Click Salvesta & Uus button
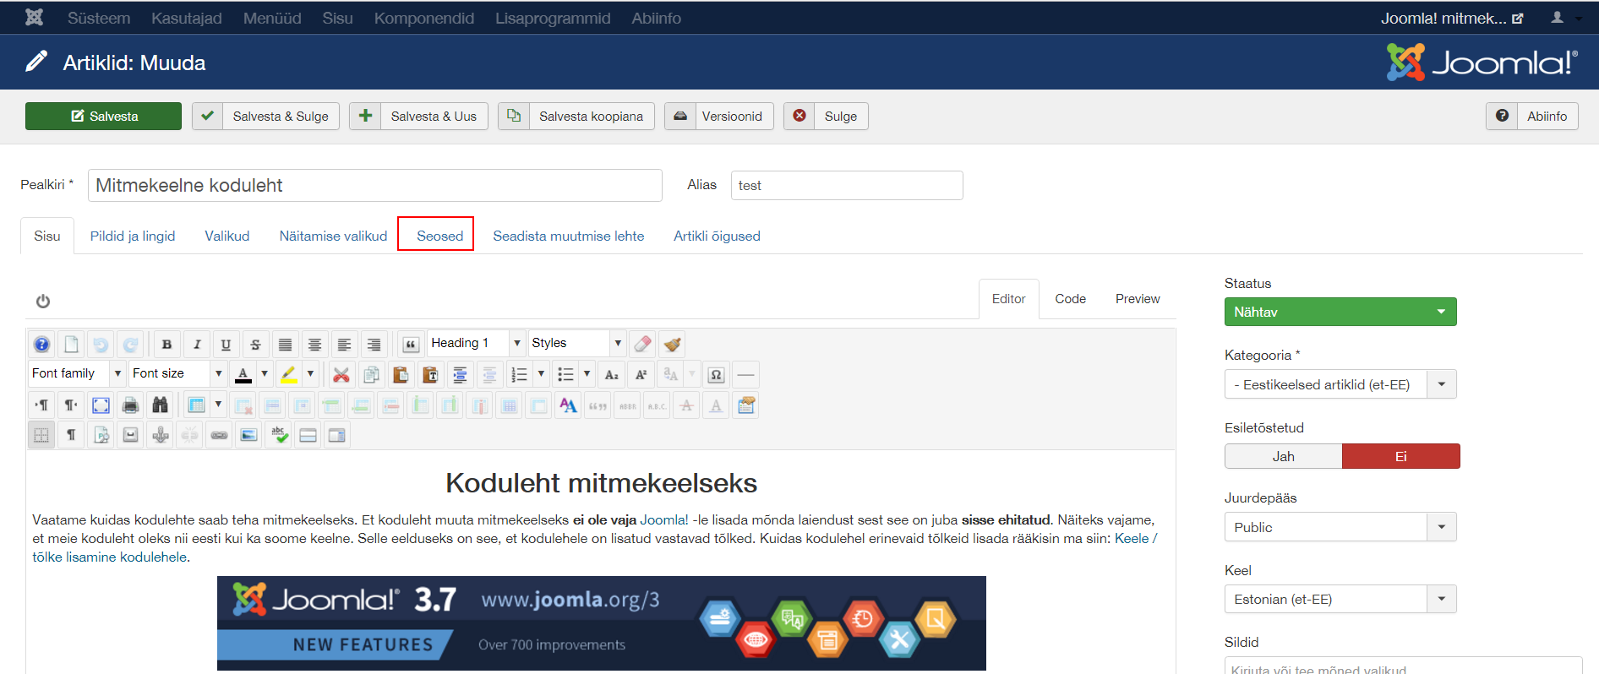Viewport: 1599px width, 674px height. pos(419,117)
